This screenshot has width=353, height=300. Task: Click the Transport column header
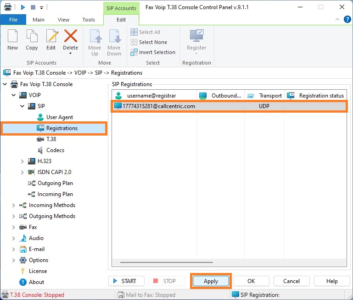pyautogui.click(x=264, y=96)
